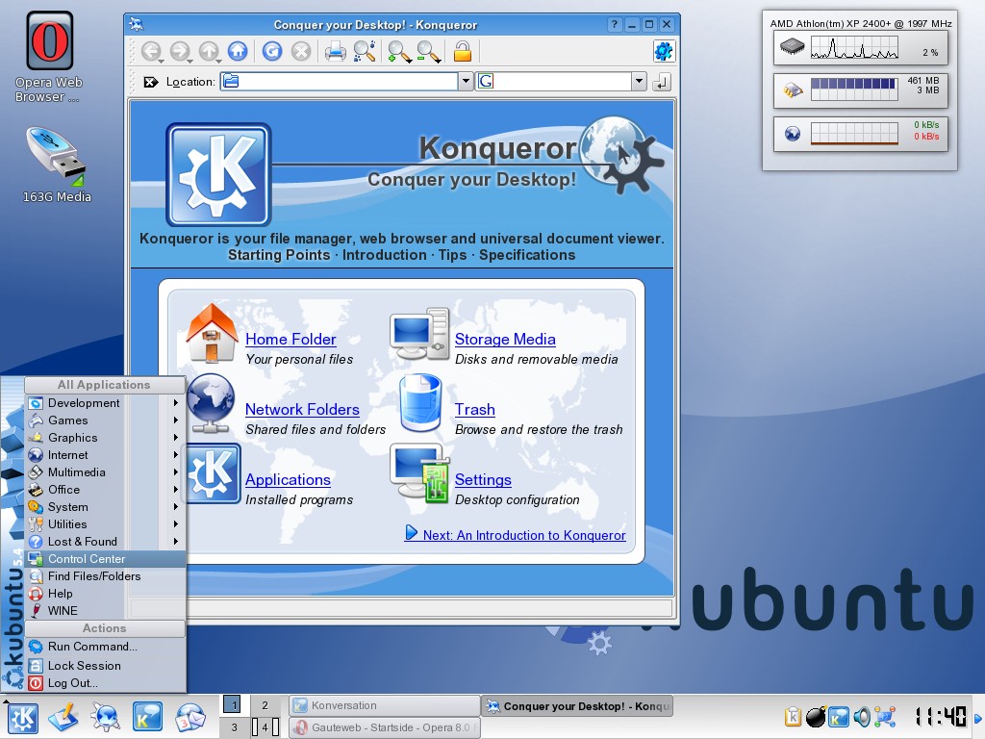Open the Applications link
Screen dimensions: 985x739
click(288, 480)
